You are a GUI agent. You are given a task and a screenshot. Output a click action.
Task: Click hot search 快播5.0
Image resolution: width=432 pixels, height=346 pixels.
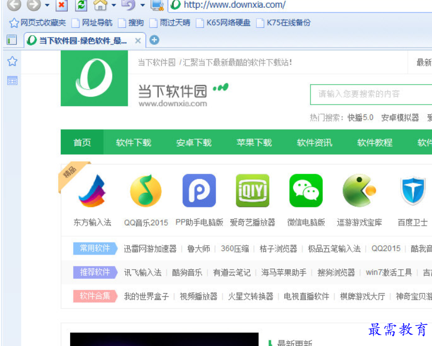point(360,118)
